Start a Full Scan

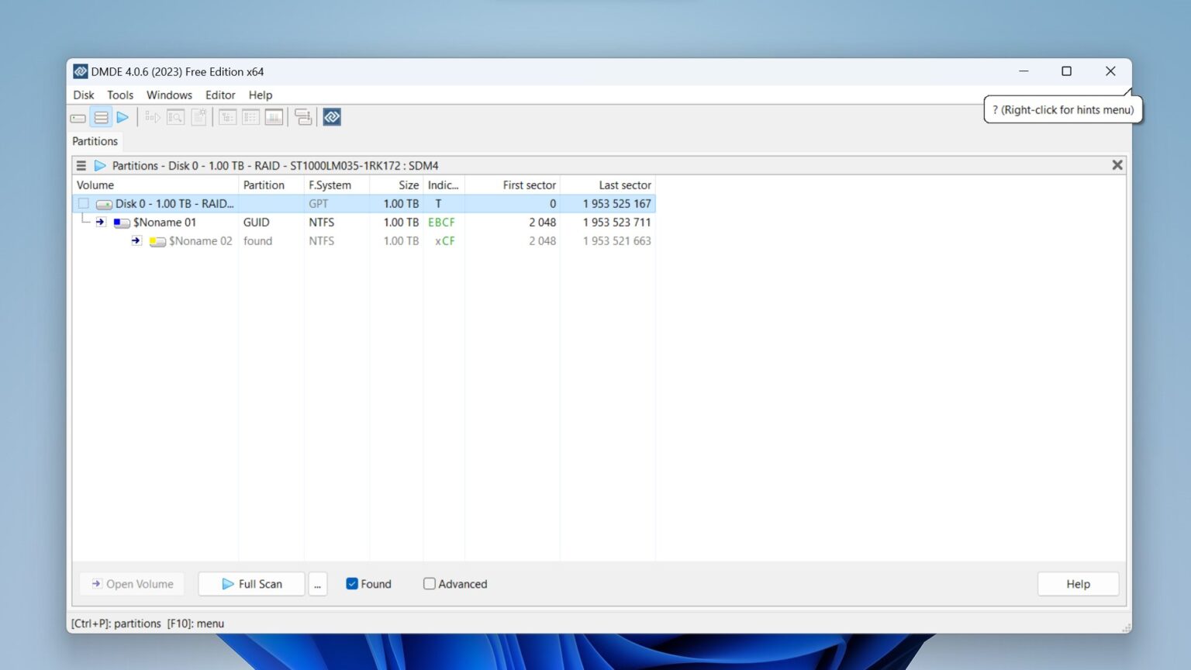coord(250,583)
